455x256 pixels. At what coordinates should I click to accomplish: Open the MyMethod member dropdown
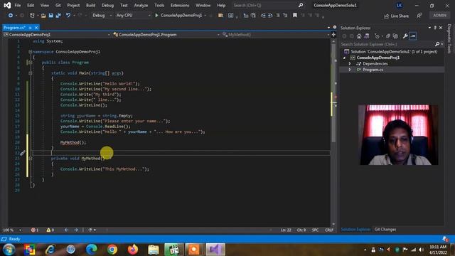(276, 35)
